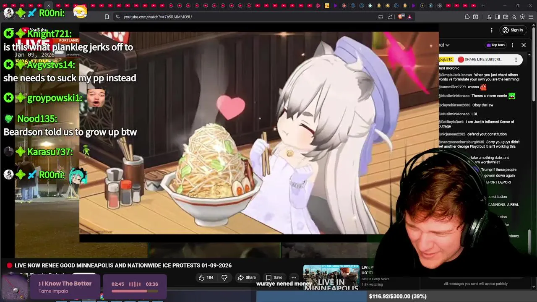
Task: Like the video with 184 likes
Action: point(206,277)
